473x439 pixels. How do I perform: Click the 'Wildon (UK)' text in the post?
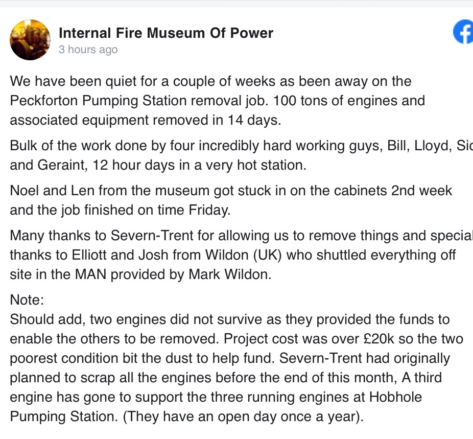coord(244,255)
